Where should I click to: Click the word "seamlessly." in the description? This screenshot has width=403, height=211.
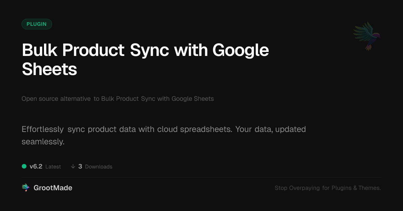click(43, 142)
